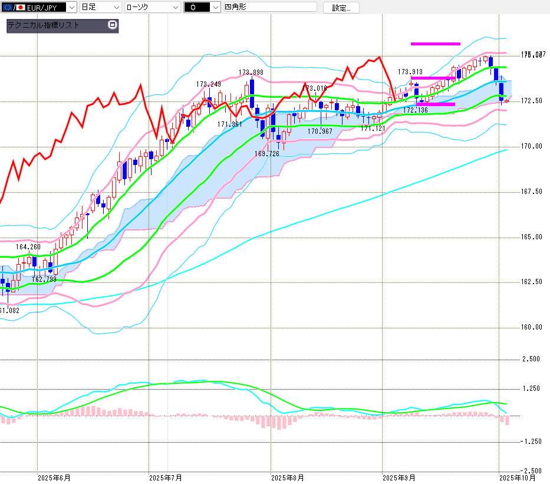This screenshot has height=484, width=550.
Task: Click the 170.00 price axis label
Action: pos(532,146)
